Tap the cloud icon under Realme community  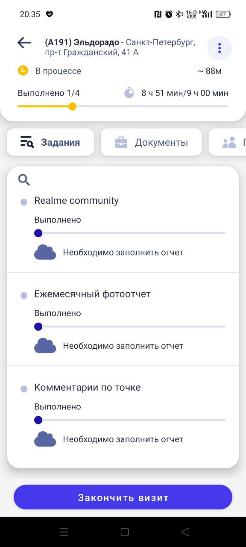pos(45,252)
